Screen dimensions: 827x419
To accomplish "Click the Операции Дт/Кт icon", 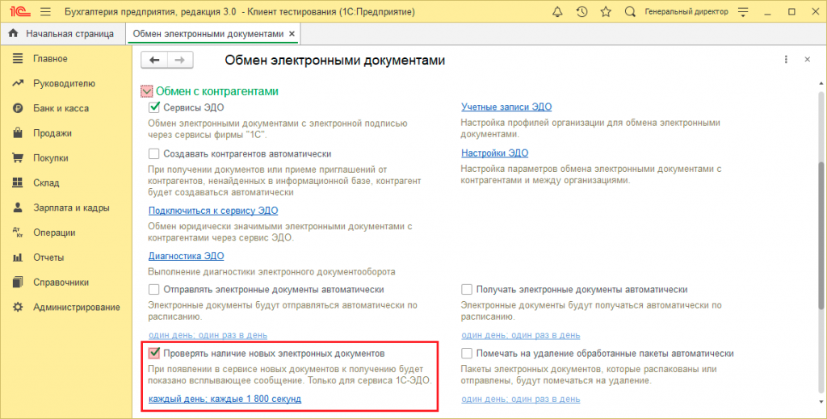I will (x=18, y=233).
